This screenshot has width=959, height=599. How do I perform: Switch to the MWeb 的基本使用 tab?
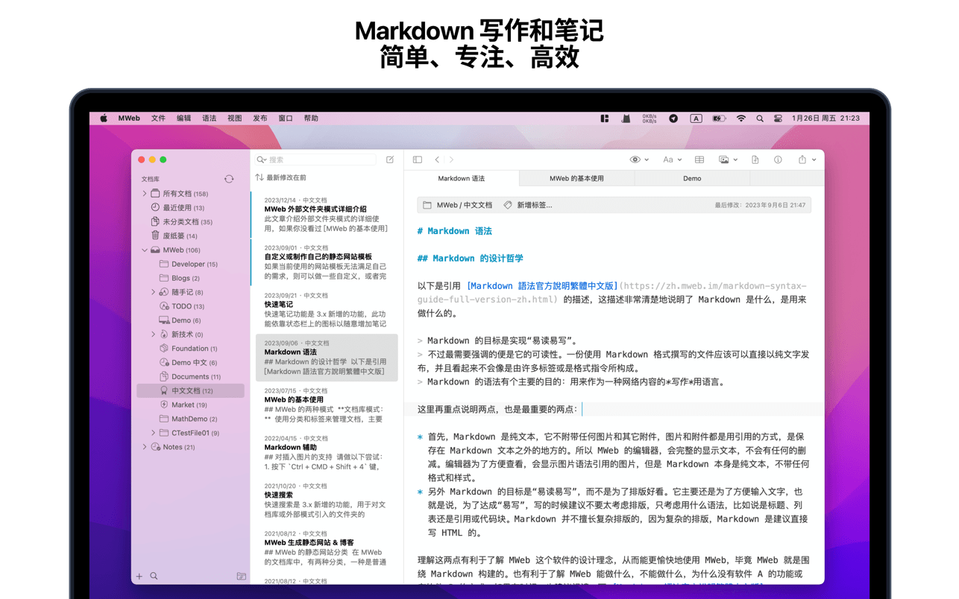576,179
